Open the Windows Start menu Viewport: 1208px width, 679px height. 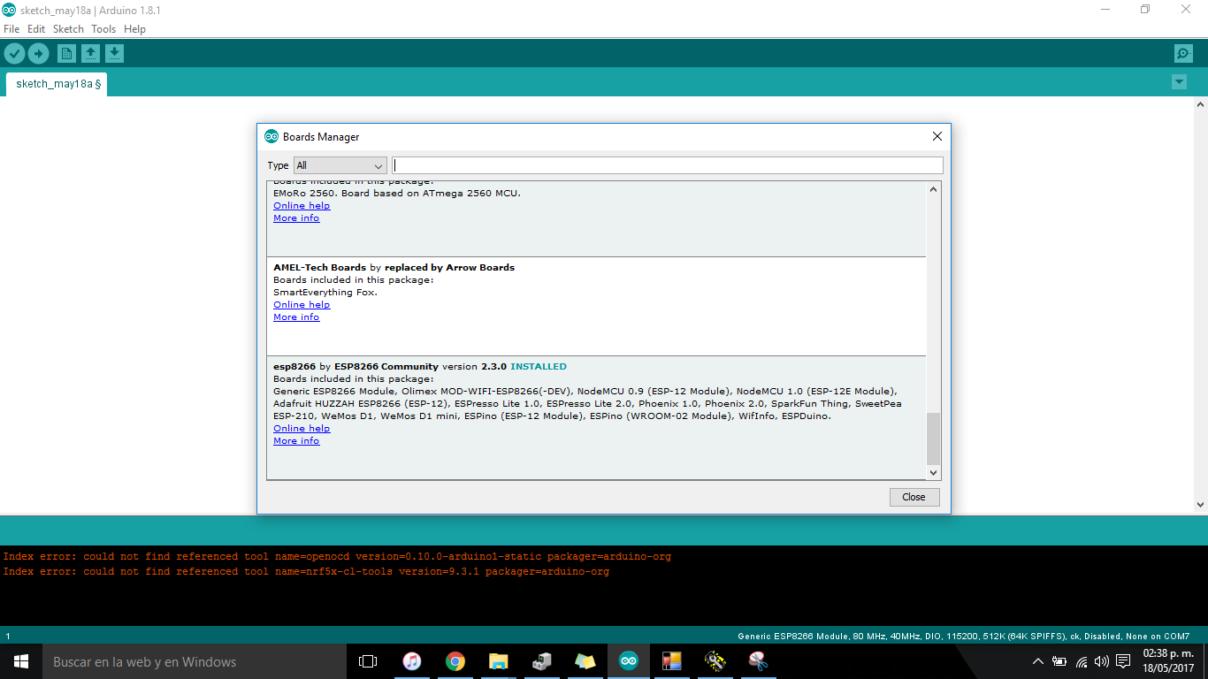(21, 661)
